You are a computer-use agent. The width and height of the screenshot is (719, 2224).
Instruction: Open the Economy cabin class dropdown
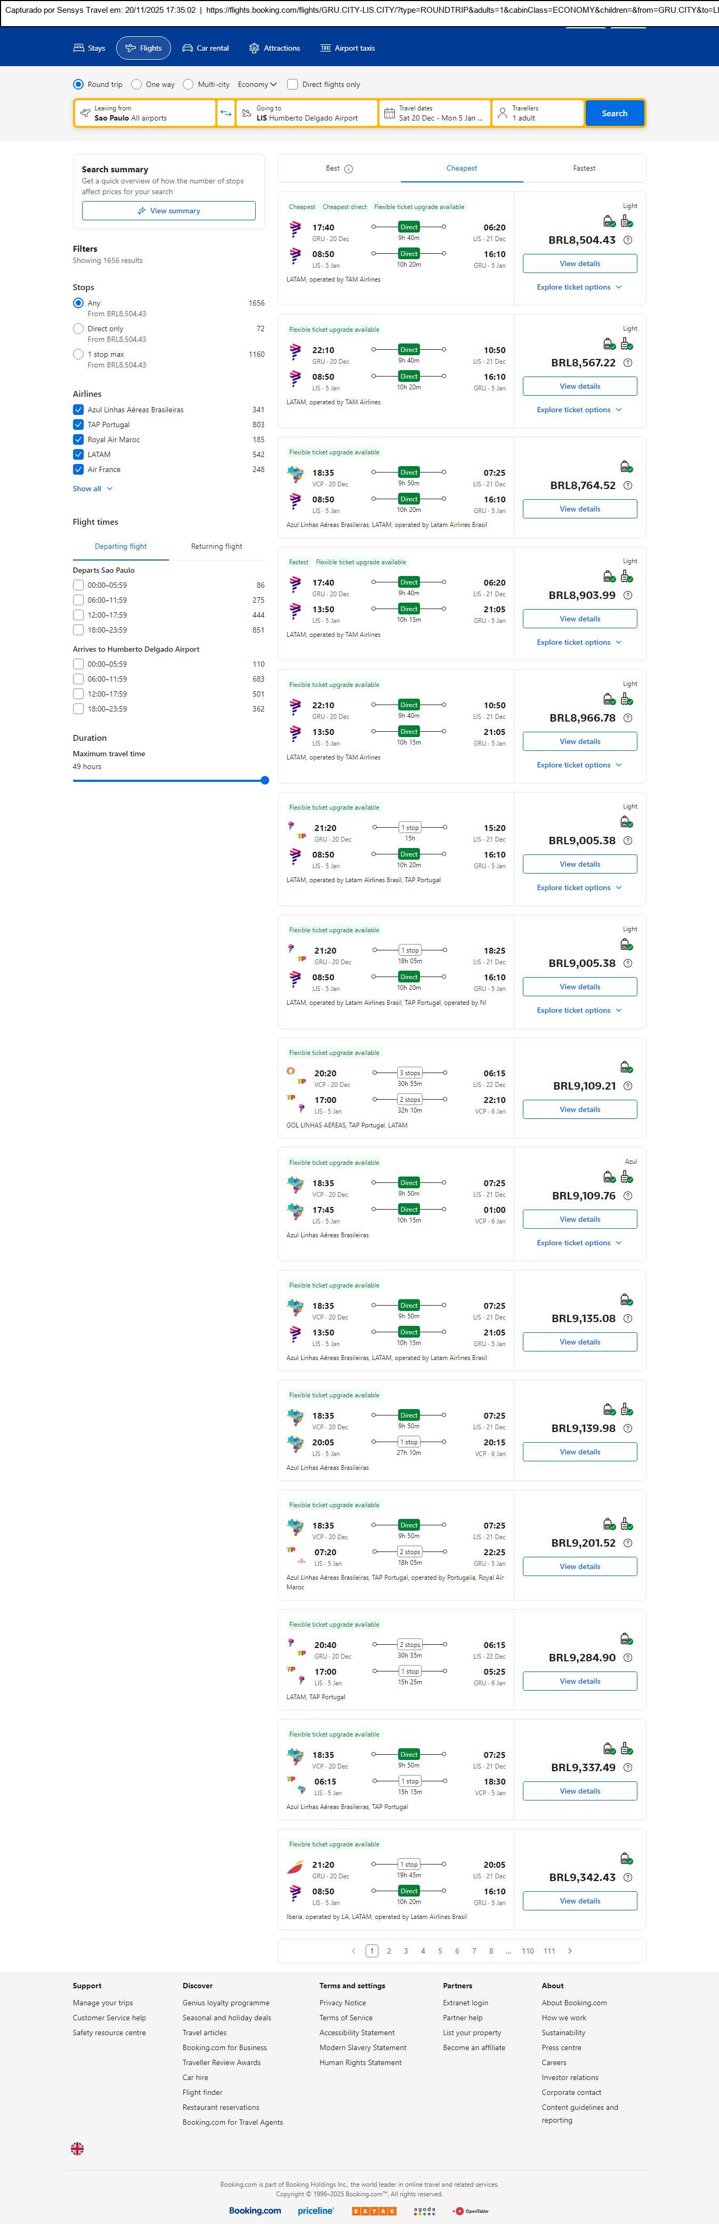(257, 85)
